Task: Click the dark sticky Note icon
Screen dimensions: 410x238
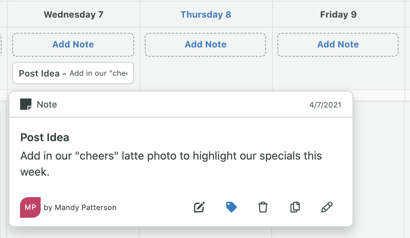Action: (x=26, y=104)
